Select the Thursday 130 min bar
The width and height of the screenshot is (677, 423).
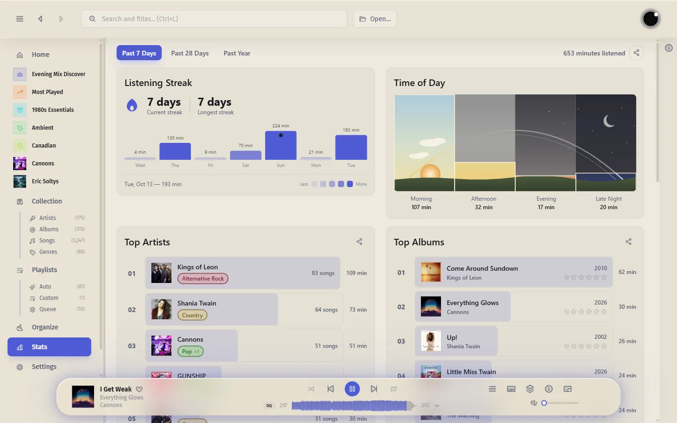[x=175, y=151]
